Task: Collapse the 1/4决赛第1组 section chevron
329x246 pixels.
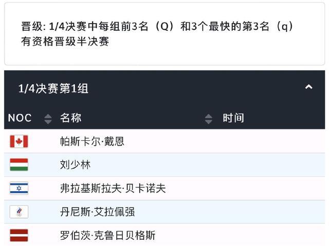Action: coord(308,87)
